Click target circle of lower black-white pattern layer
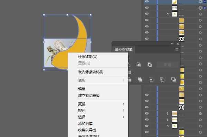The width and height of the screenshot is (207, 137). coord(200,107)
